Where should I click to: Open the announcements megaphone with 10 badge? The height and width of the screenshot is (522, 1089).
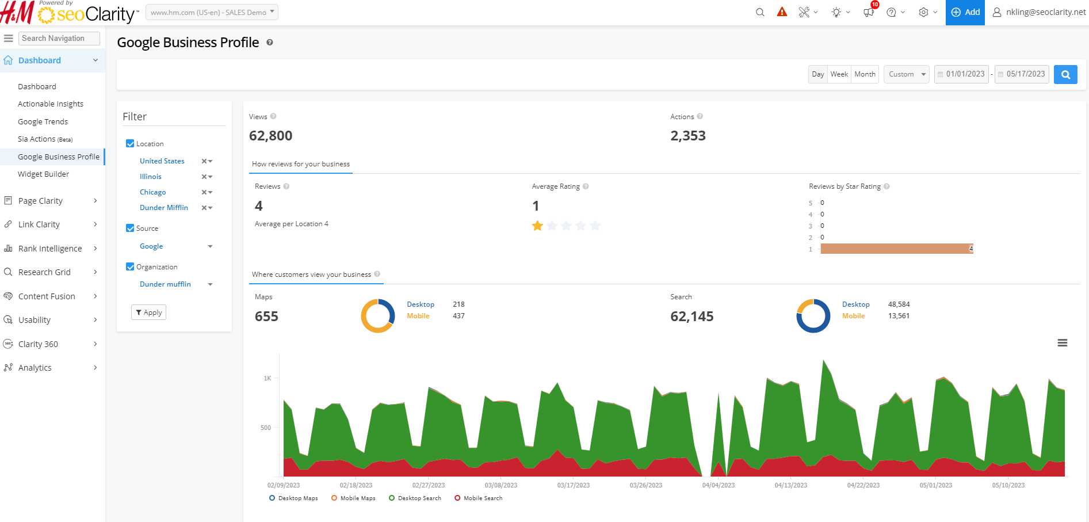tap(869, 12)
